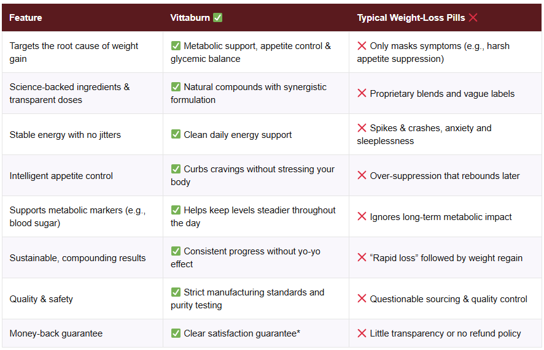The image size is (544, 350).
Task: Click the Quality & safety row label
Action: (41, 299)
